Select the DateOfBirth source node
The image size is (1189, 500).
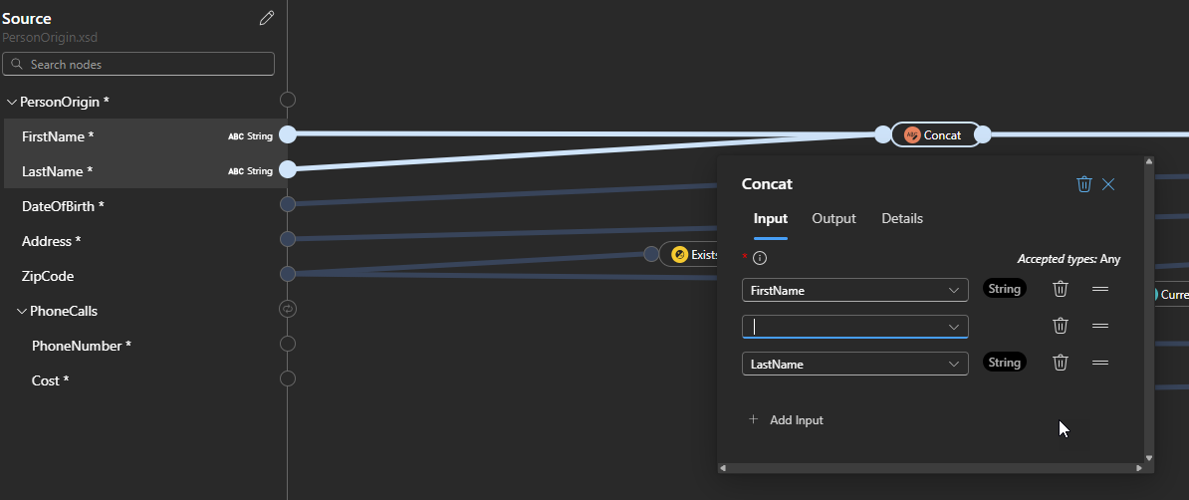click(63, 206)
